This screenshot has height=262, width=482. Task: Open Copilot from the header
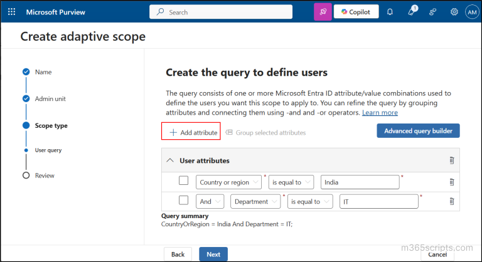tap(356, 12)
